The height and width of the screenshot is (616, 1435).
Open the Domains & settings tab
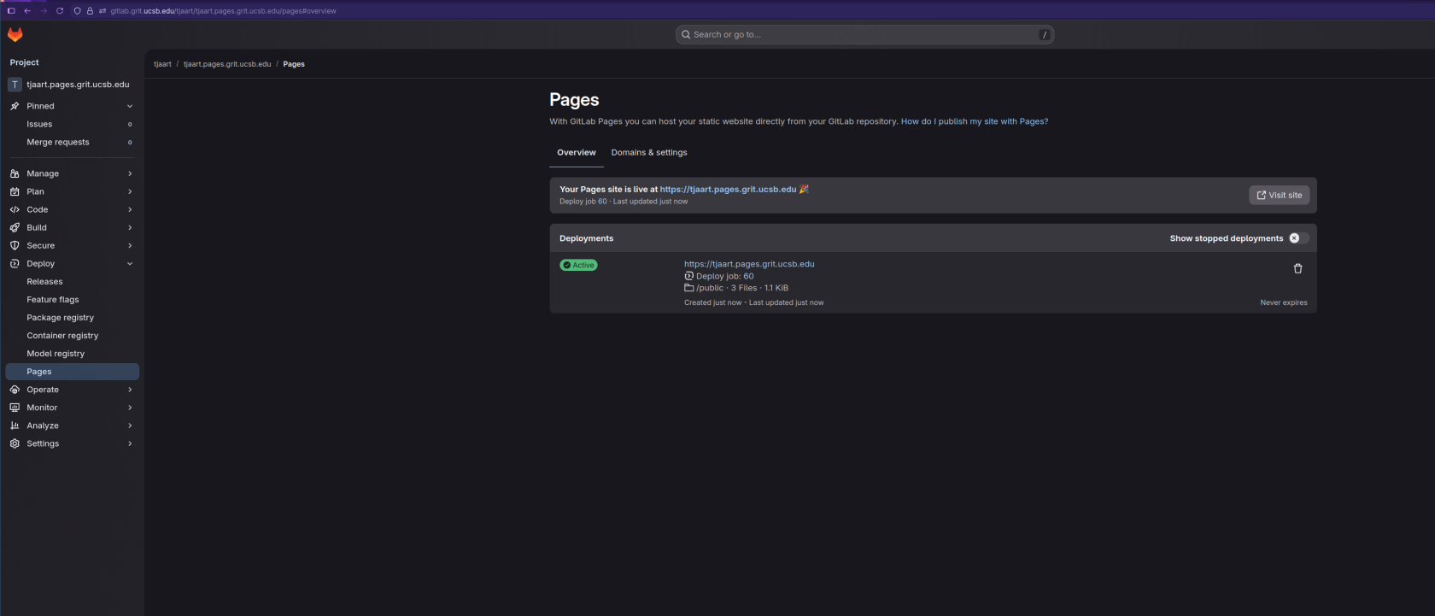[649, 153]
